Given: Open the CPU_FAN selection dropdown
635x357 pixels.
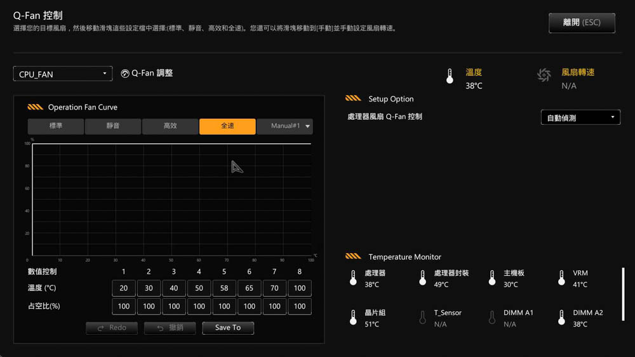Looking at the screenshot, I should click(63, 74).
